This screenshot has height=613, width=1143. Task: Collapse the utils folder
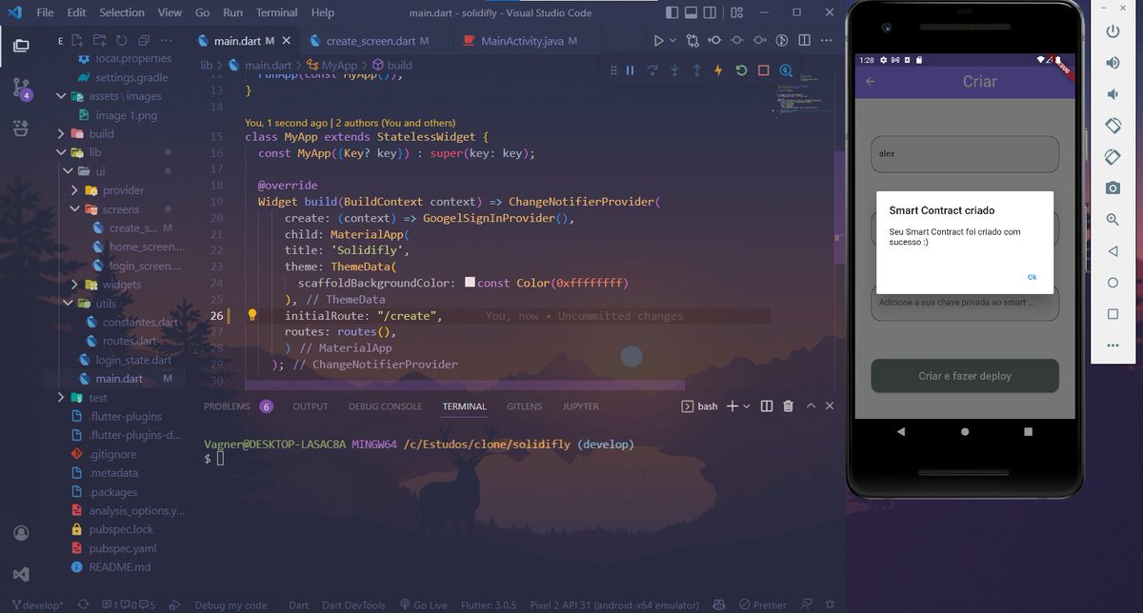pos(68,304)
